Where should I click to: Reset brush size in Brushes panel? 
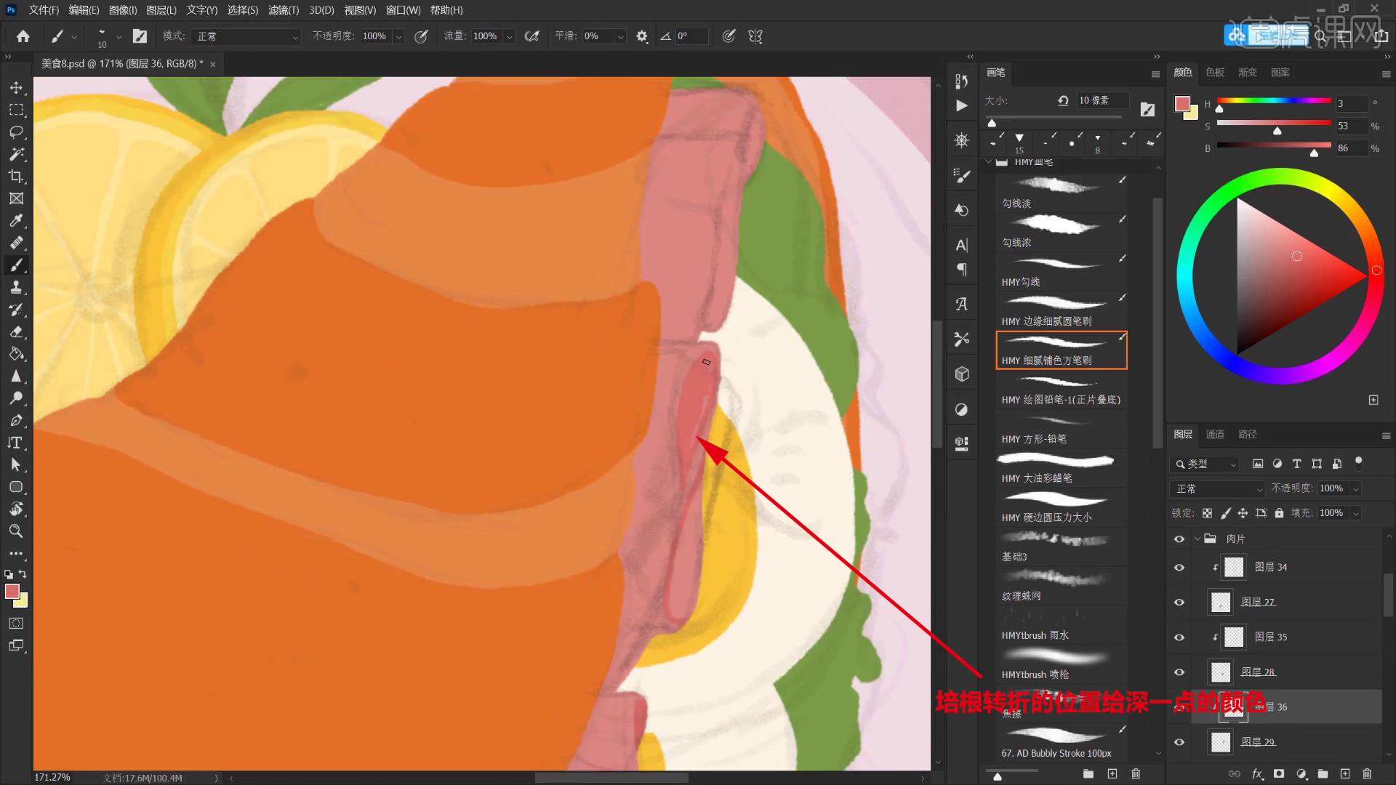coord(1063,100)
